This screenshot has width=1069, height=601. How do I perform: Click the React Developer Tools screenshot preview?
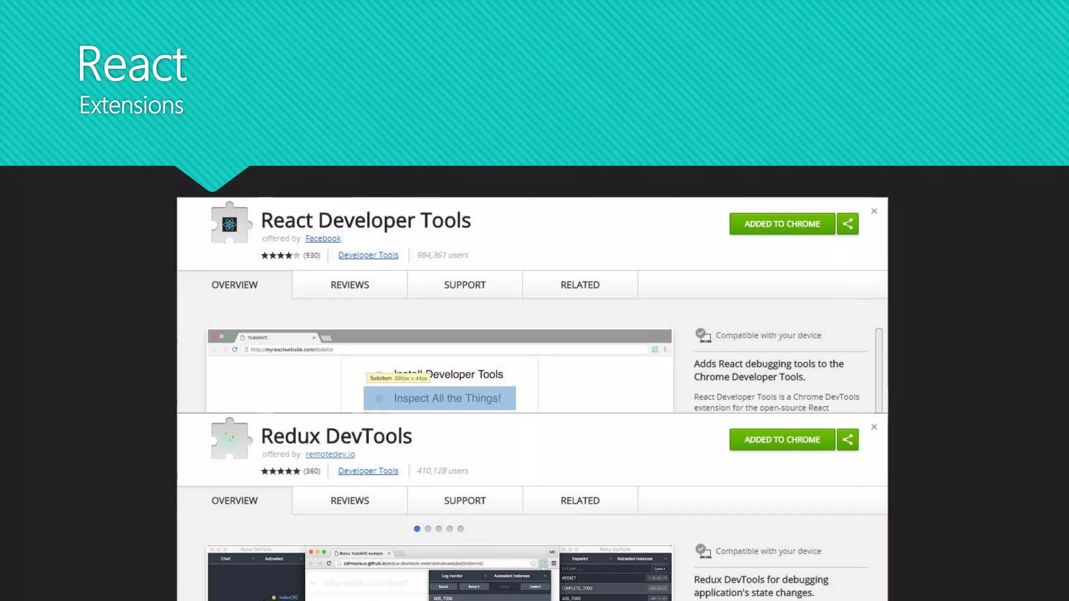pos(440,370)
